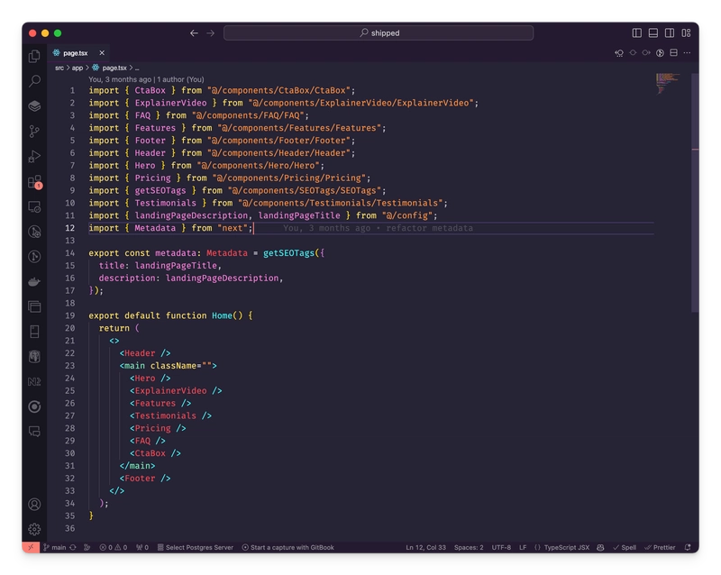Click the Ln 12, Col 33 cursor position
This screenshot has height=575, width=721.
(x=425, y=547)
